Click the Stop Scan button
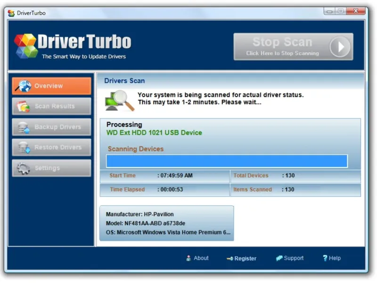The width and height of the screenshot is (377, 283). point(293,47)
